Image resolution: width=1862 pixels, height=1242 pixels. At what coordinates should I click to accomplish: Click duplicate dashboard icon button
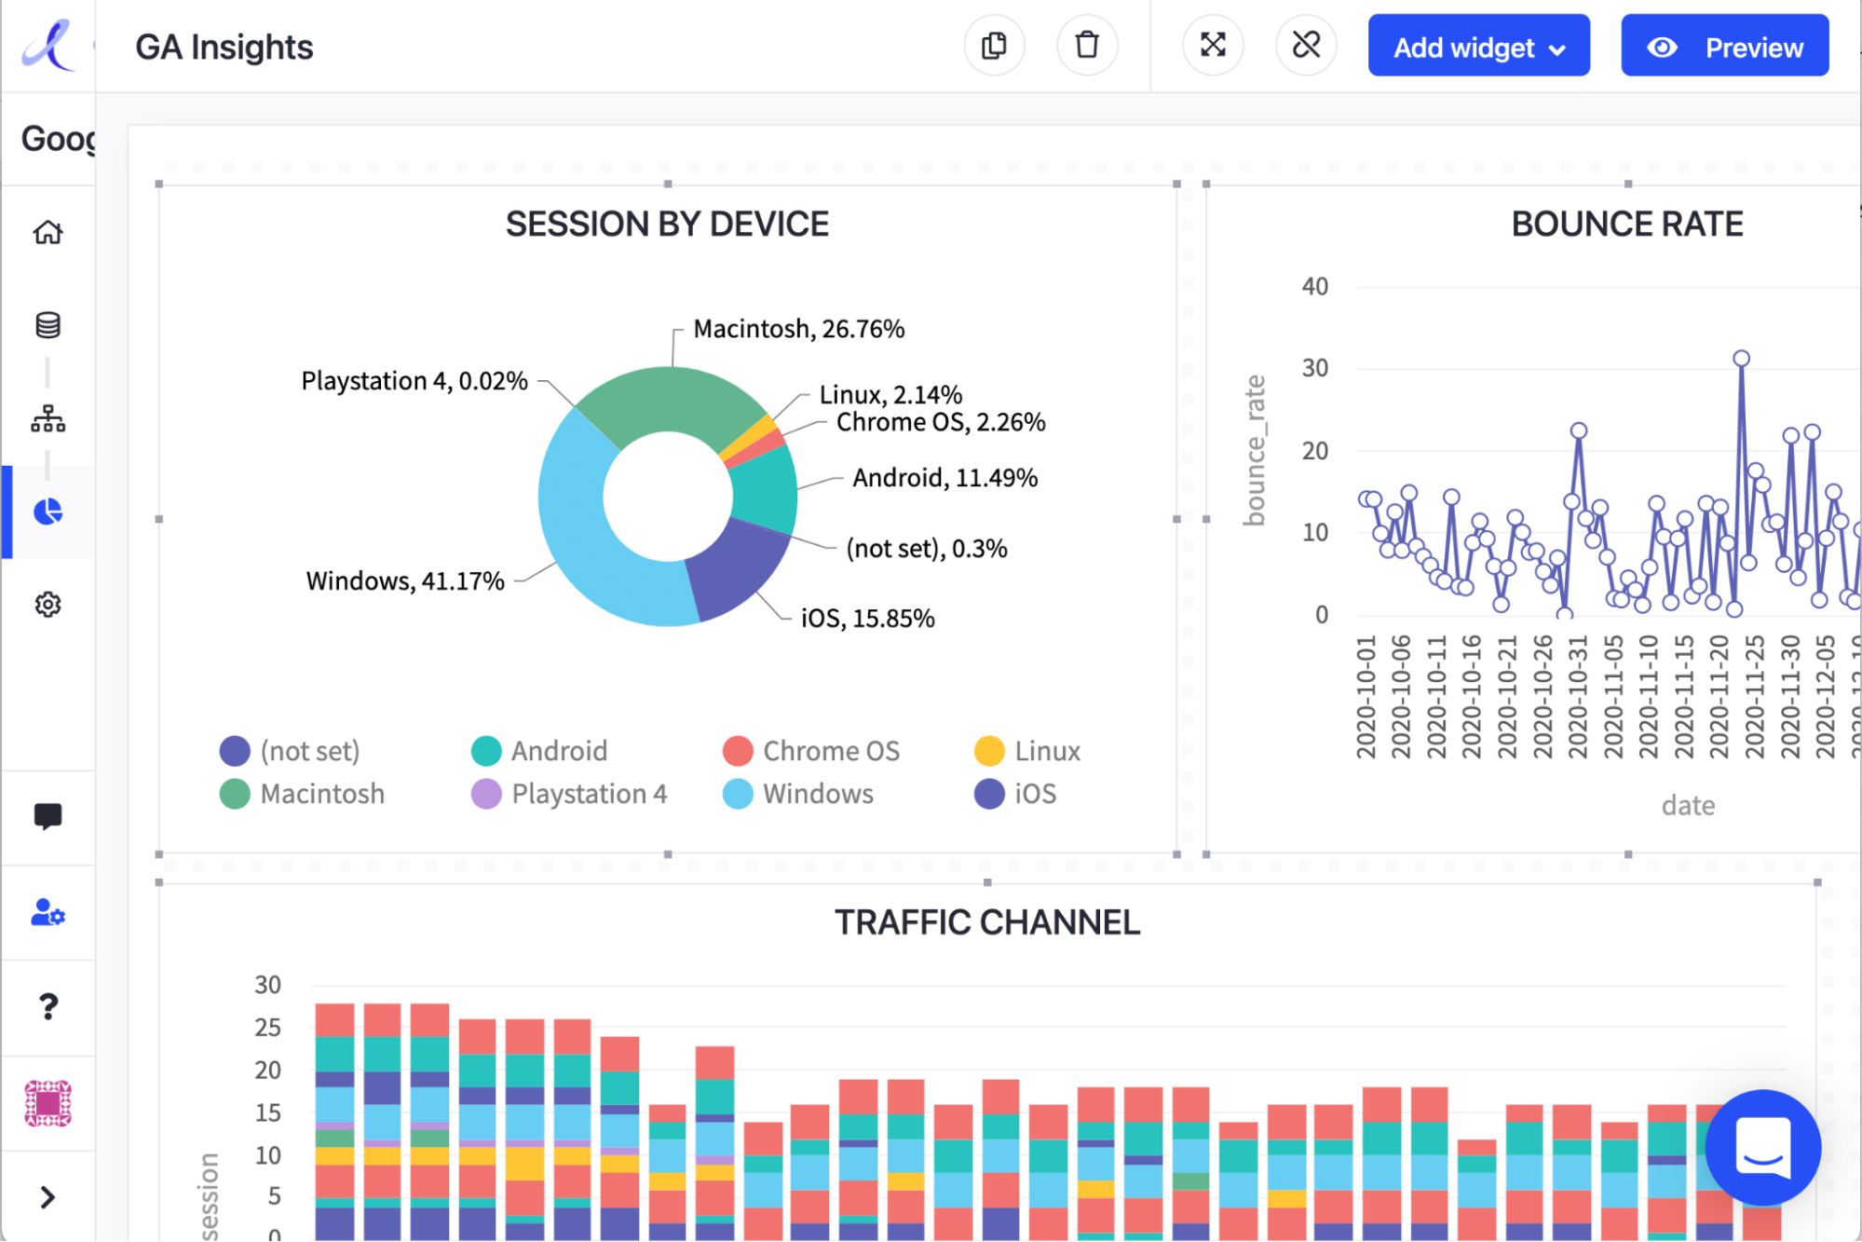coord(995,46)
